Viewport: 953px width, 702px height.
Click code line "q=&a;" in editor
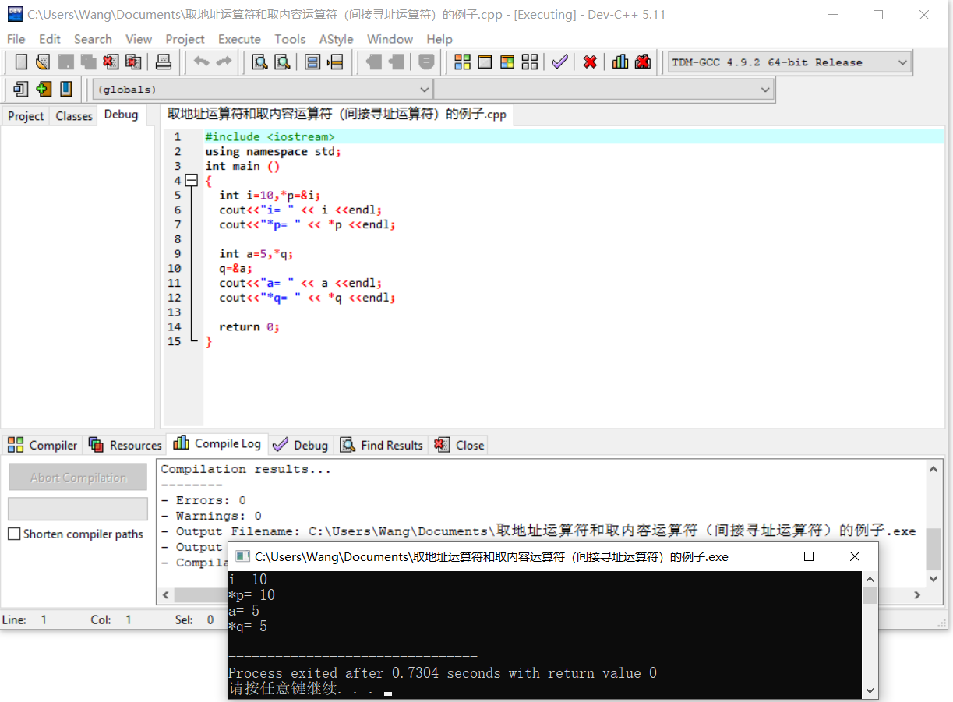236,269
